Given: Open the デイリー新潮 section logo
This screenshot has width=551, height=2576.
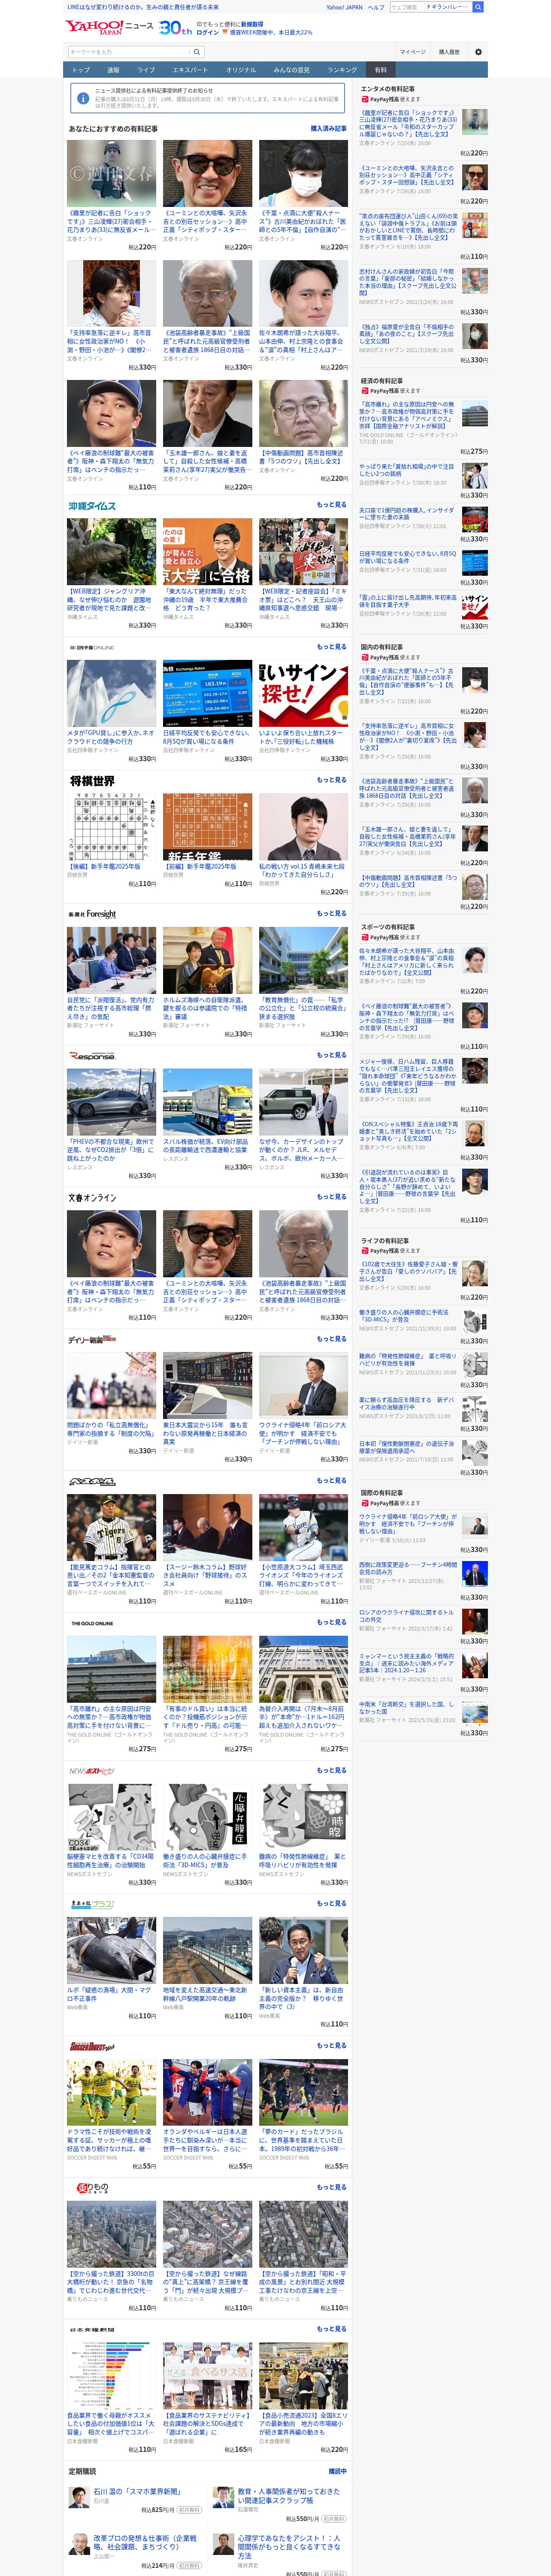Looking at the screenshot, I should (x=92, y=1340).
